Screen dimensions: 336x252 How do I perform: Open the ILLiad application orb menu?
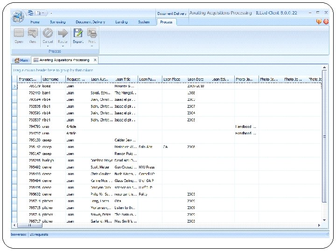pyautogui.click(x=18, y=16)
